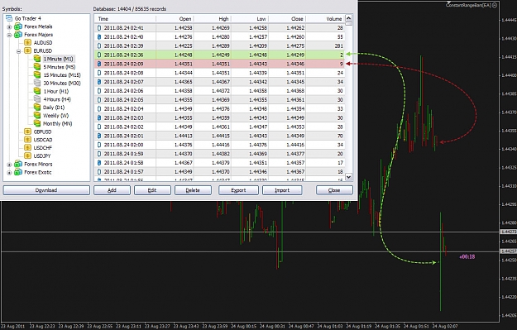Click the USDCAD symbol icon
This screenshot has width=517, height=330.
coord(27,140)
